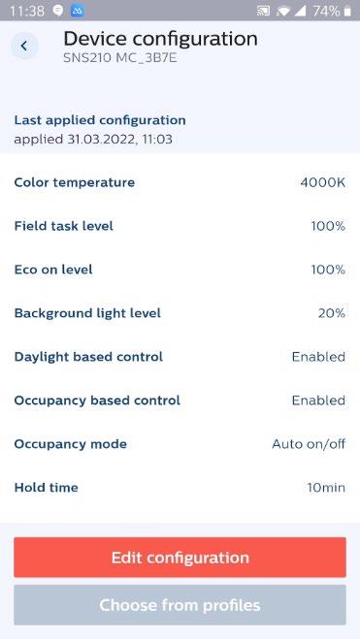Tap the Background light level 20% value
The width and height of the screenshot is (360, 639).
point(332,313)
